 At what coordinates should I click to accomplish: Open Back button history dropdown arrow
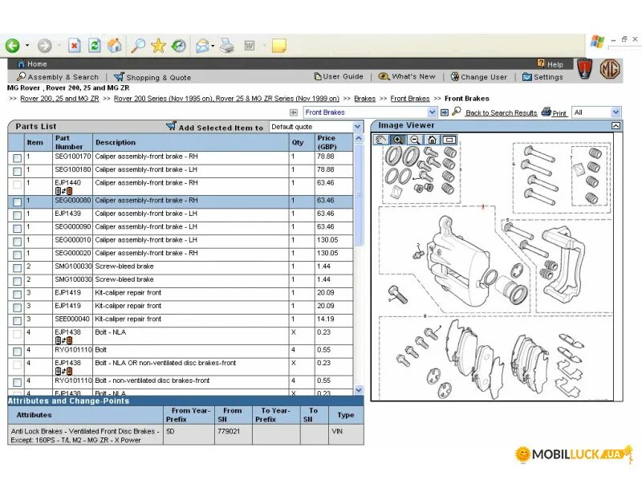(x=27, y=46)
